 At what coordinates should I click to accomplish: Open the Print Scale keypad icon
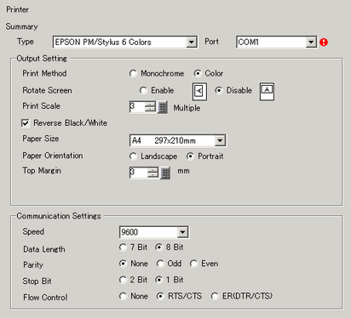(x=163, y=107)
